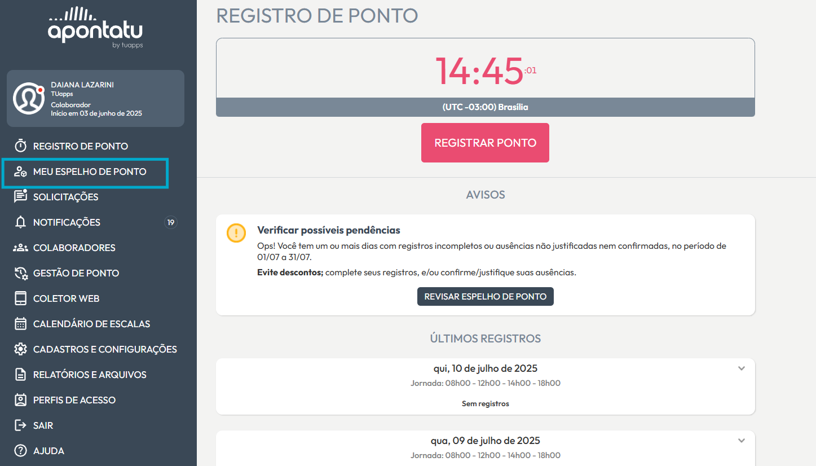Click the Gestão de Ponto clock icon
816x466 pixels.
20,273
